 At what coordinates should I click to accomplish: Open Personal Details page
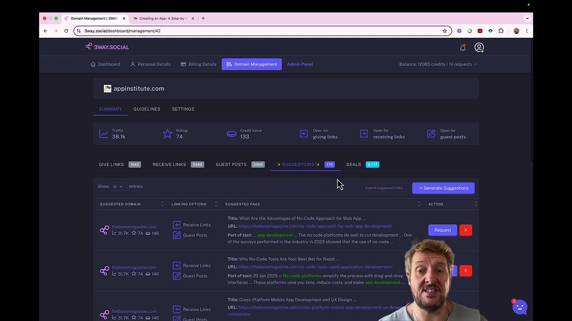(x=150, y=64)
